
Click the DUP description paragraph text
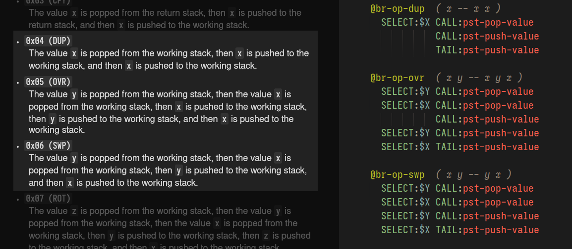point(169,59)
